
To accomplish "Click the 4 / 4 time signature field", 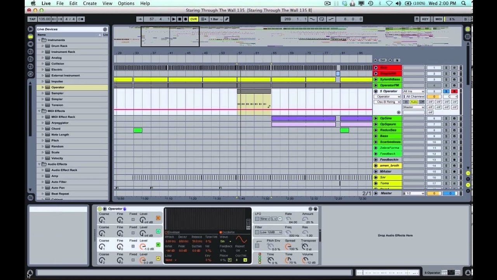I will pyautogui.click(x=70, y=19).
